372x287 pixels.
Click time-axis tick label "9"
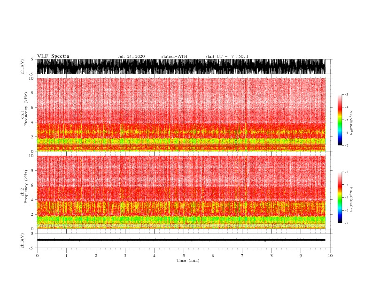(x=301, y=256)
